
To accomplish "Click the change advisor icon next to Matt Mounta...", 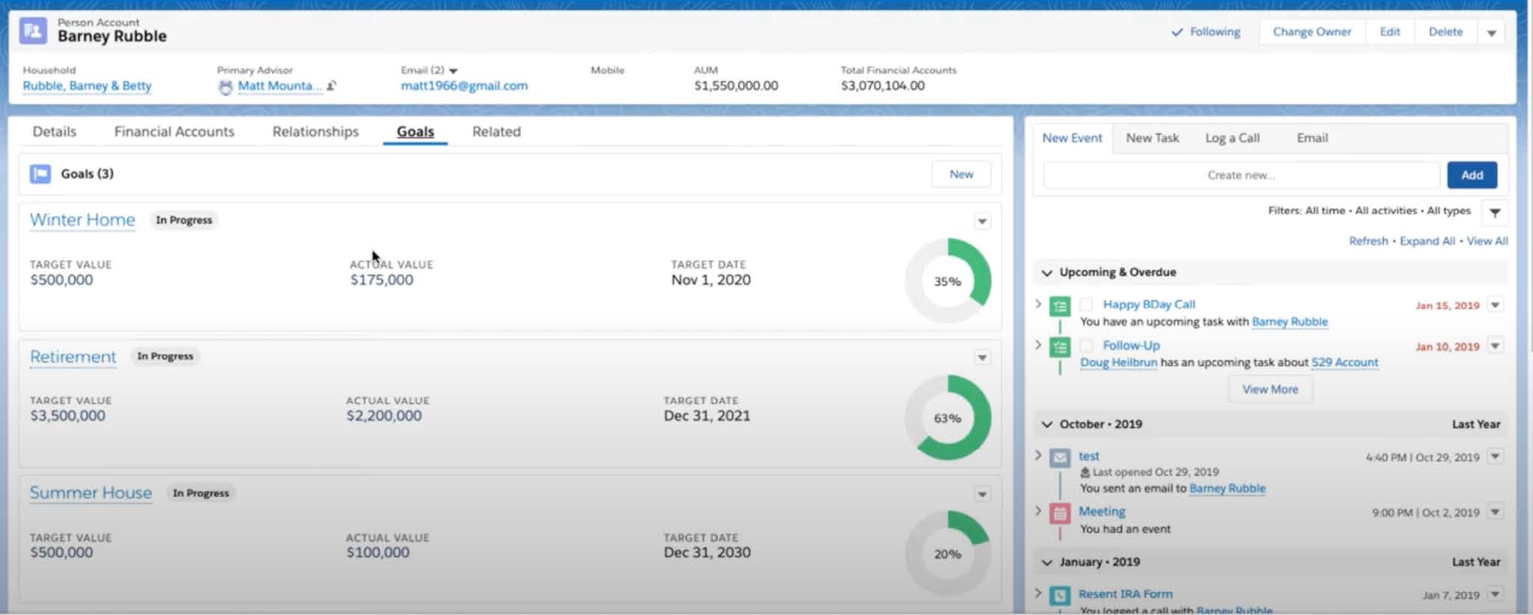I will coord(332,86).
